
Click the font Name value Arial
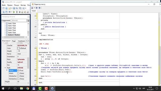tap(19, 54)
